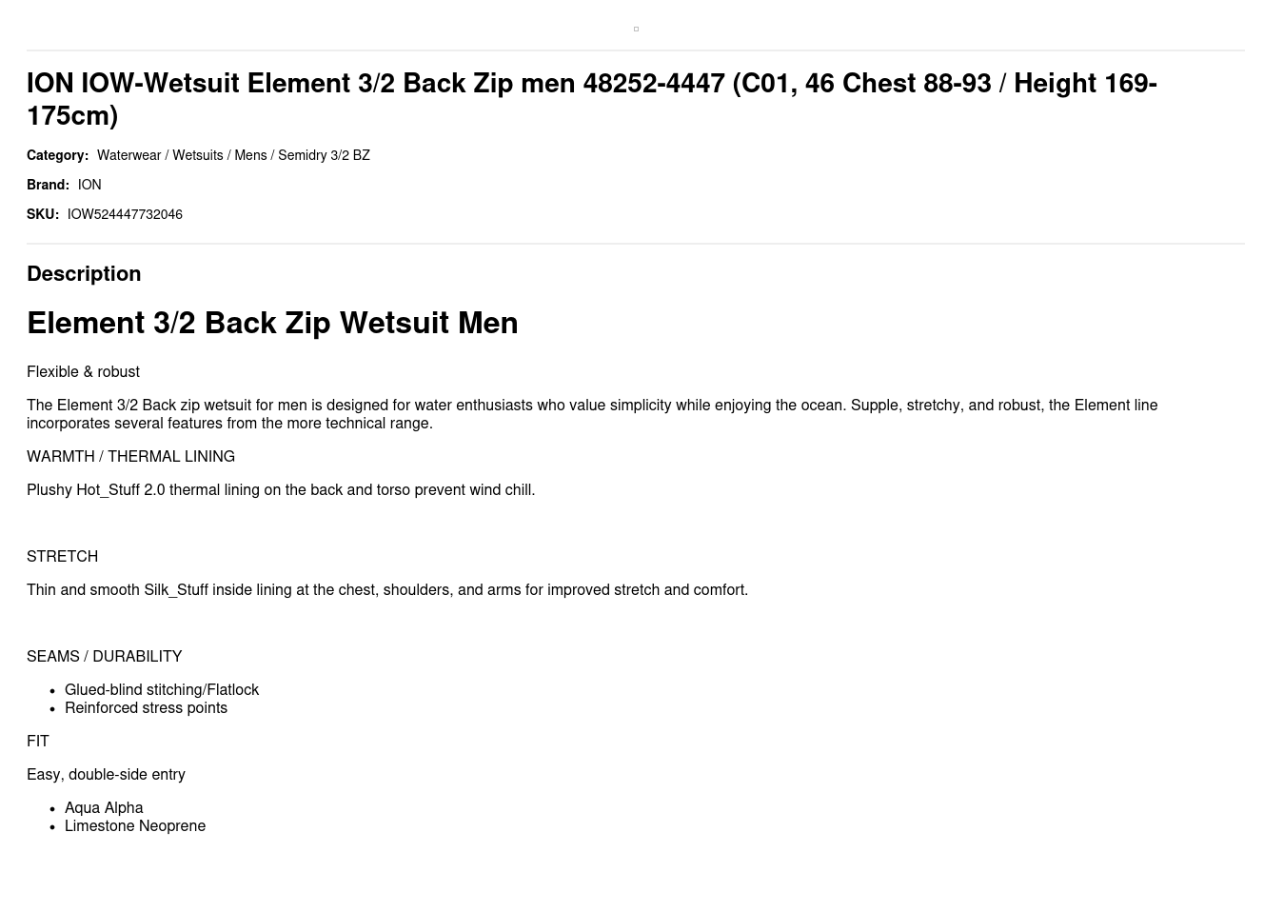Click the Element 3/2 Back Zip Wetsuit heading

272,323
